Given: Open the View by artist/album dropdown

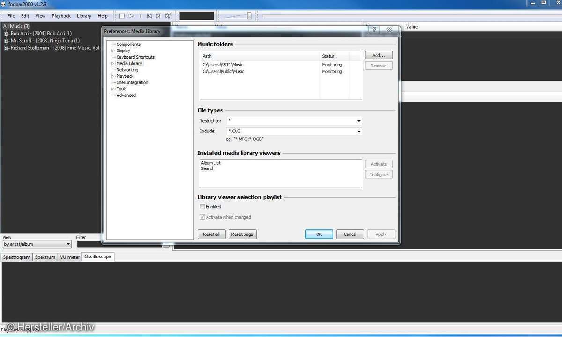Looking at the screenshot, I should coord(68,244).
